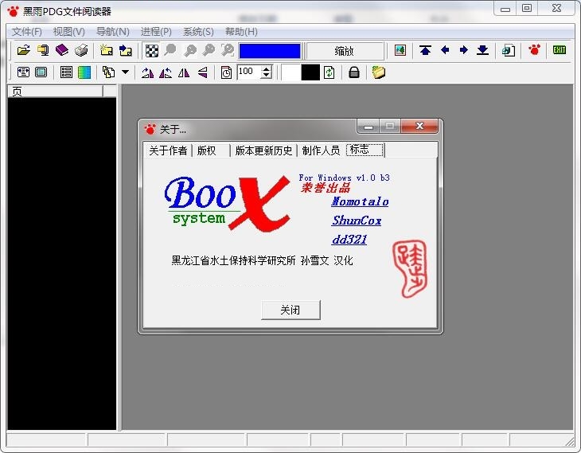Click the dd321 link
Screen dimensions: 581x453
click(349, 240)
